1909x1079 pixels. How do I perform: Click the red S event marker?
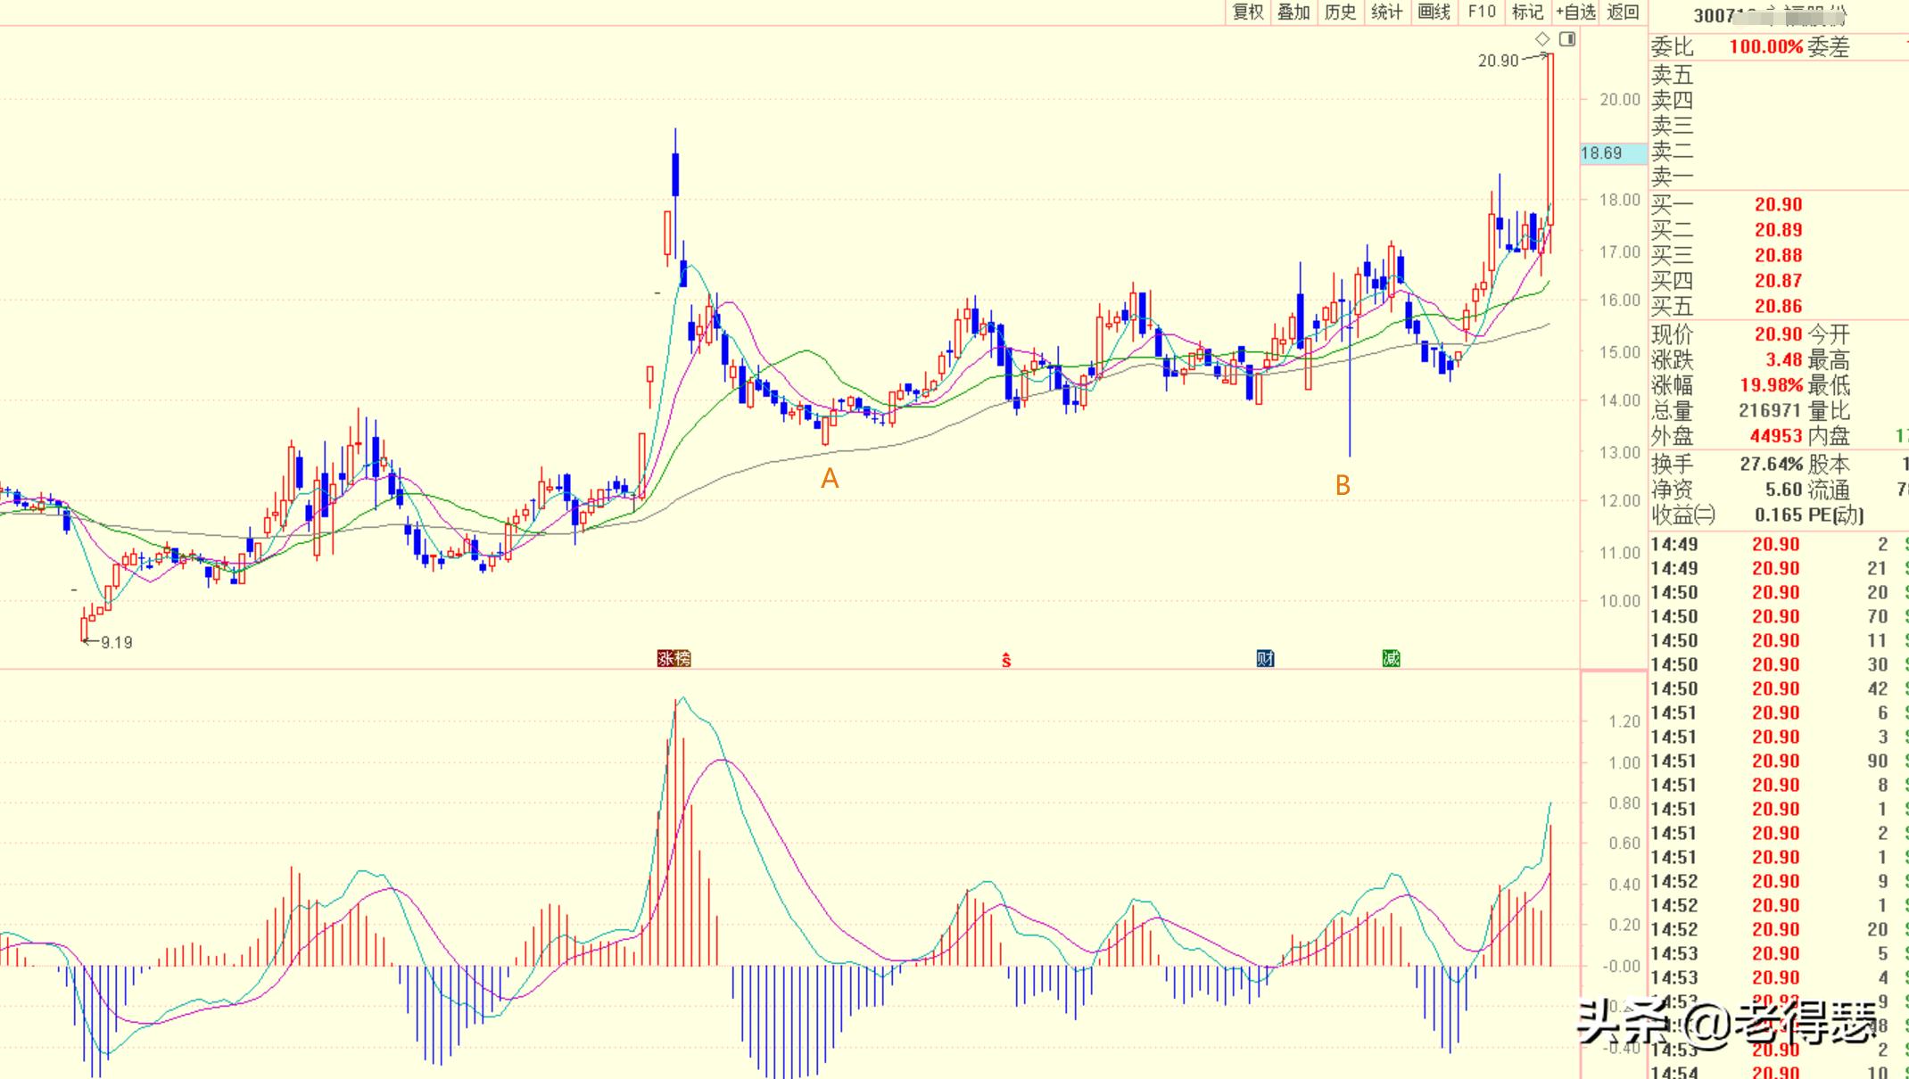[1006, 660]
